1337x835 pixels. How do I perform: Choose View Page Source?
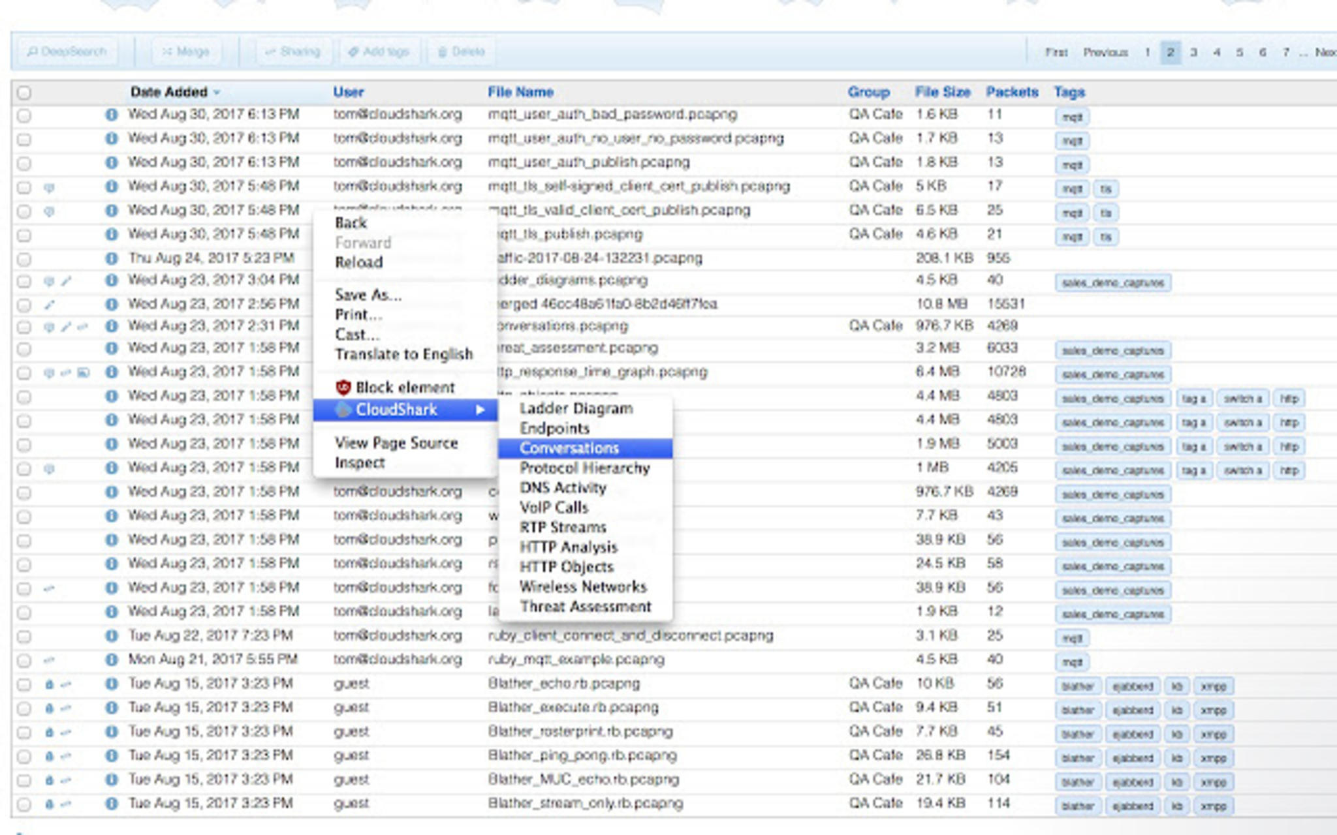point(405,443)
